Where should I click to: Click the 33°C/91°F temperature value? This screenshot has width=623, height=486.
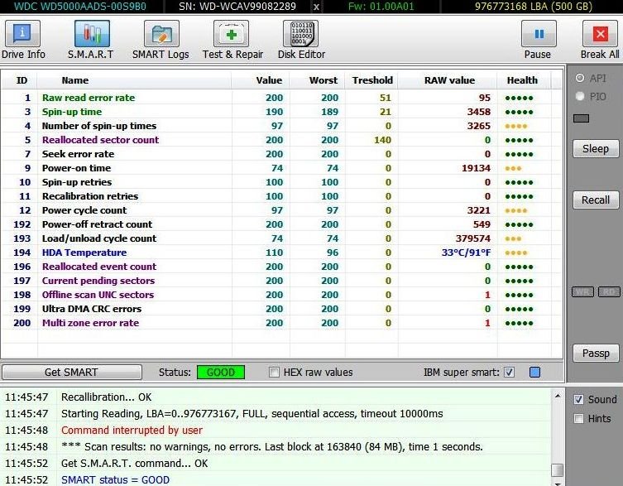(x=466, y=253)
